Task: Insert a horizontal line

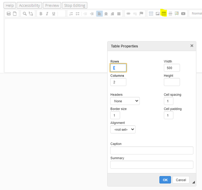Action: [x=170, y=13]
